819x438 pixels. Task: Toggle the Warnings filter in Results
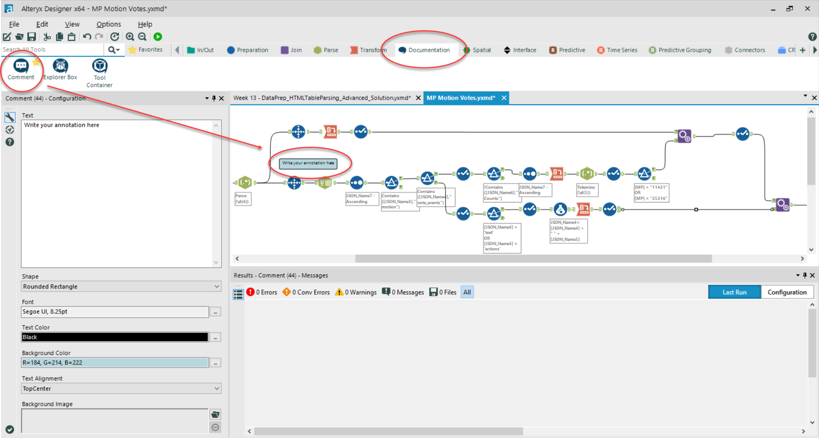(x=356, y=292)
